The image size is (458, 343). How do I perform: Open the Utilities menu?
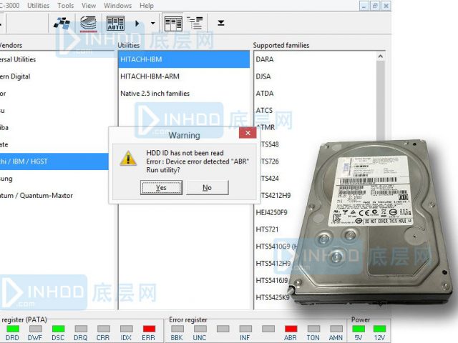pyautogui.click(x=38, y=6)
